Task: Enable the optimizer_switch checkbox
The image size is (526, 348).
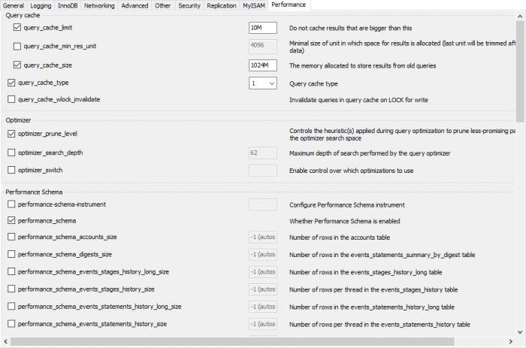Action: [x=11, y=170]
